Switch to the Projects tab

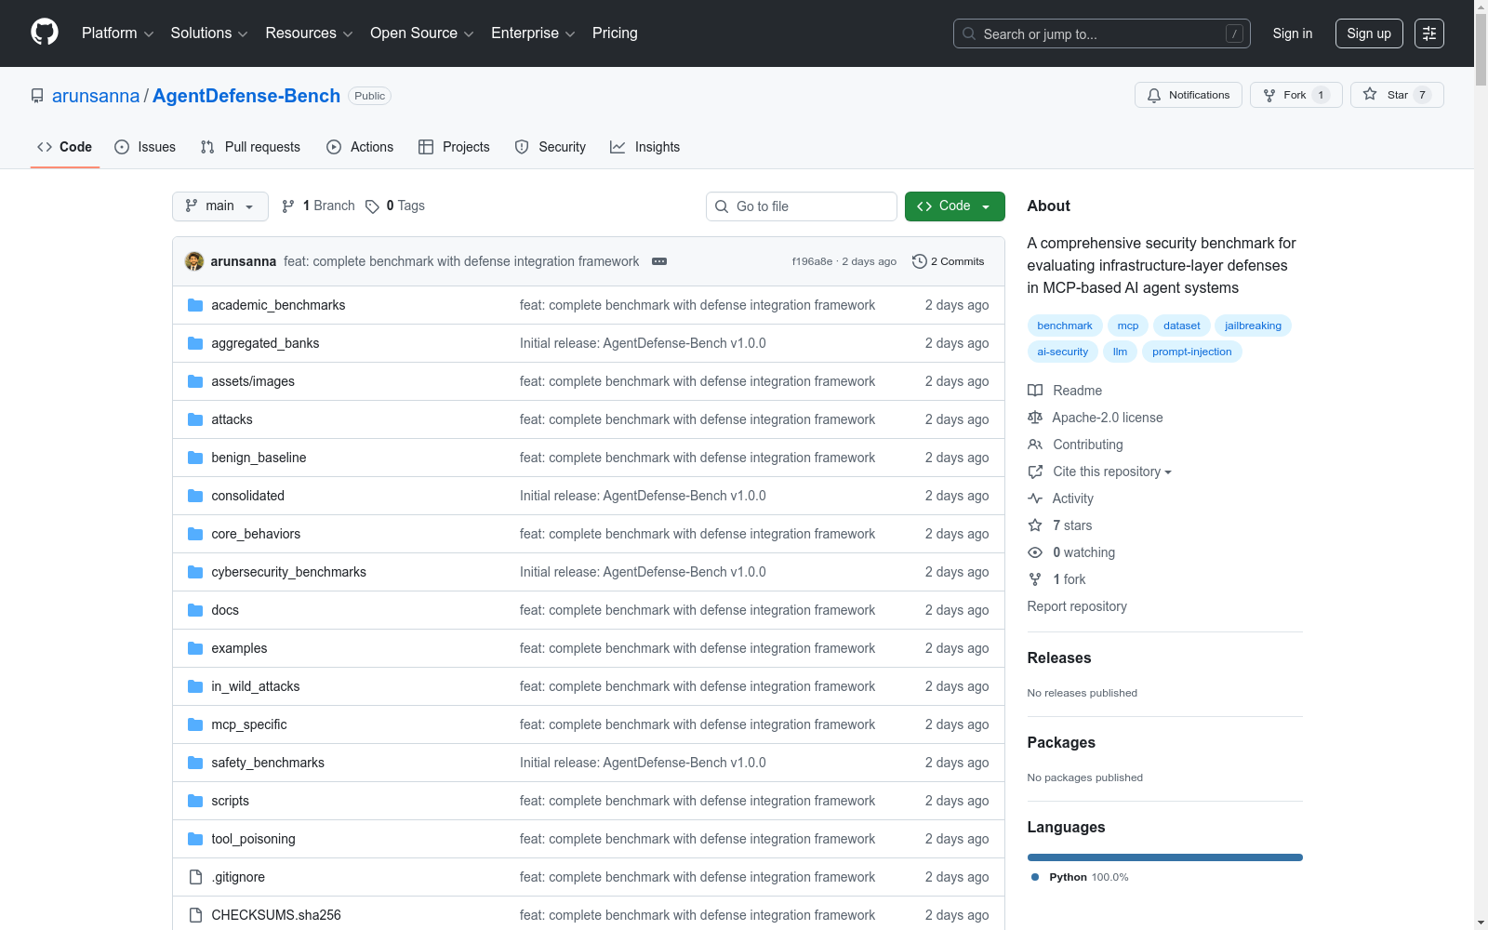coord(454,147)
